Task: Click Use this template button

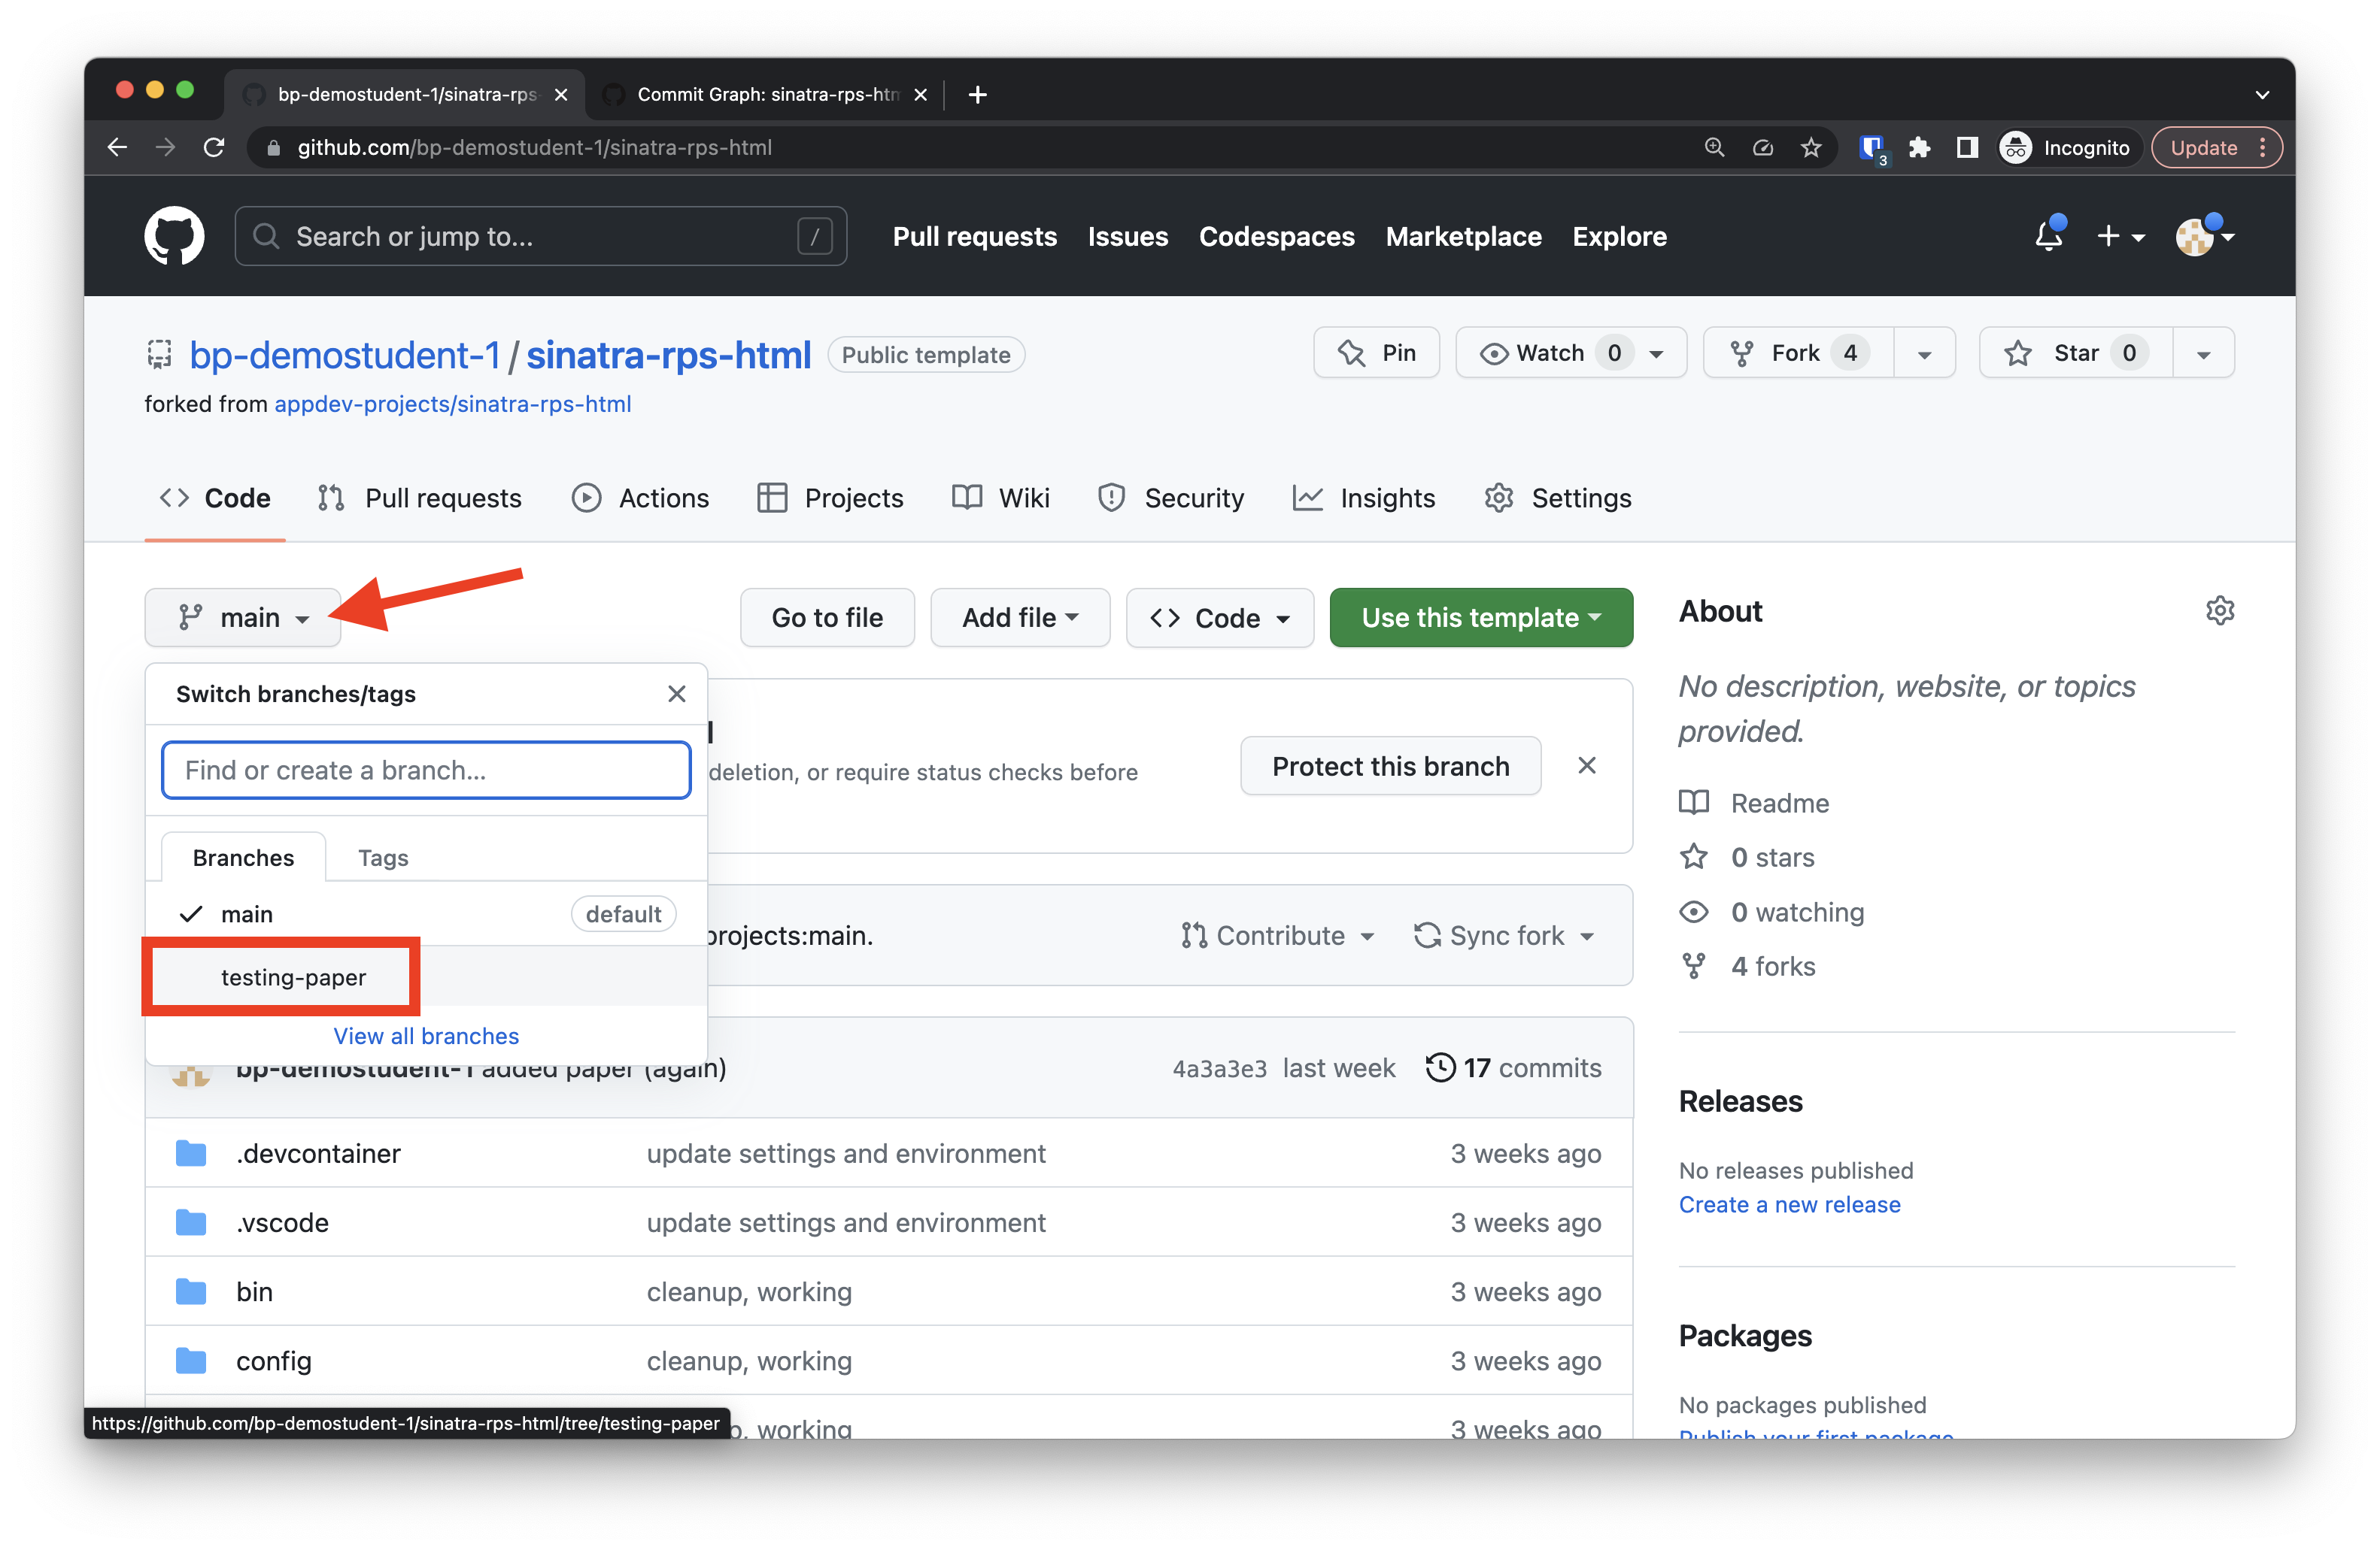Action: pyautogui.click(x=1481, y=618)
